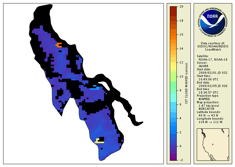This screenshot has width=235, height=167.
Task: Click the 'MERCATOR' value
Action: pos(206,109)
